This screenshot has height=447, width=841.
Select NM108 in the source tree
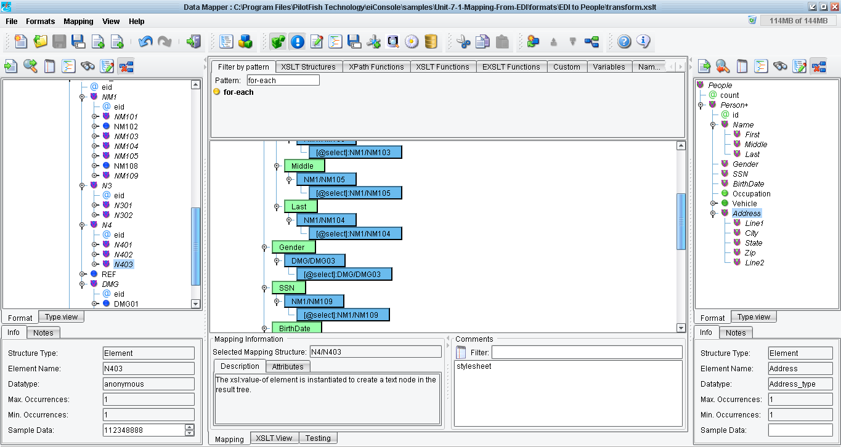coord(126,166)
